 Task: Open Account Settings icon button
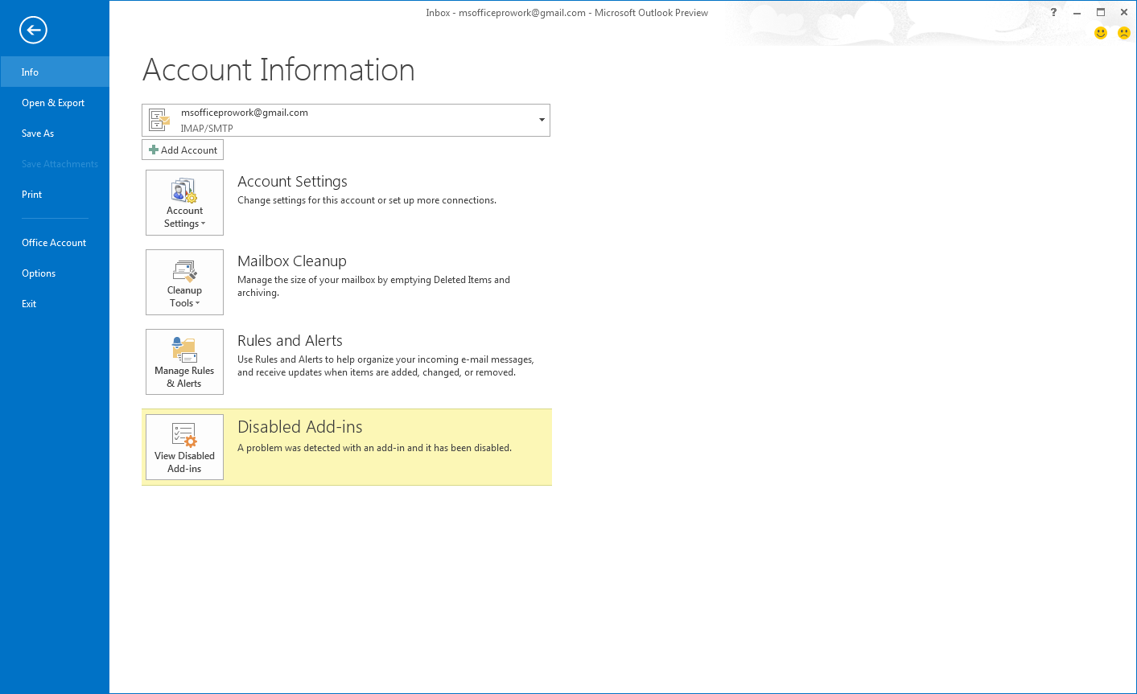pos(184,203)
